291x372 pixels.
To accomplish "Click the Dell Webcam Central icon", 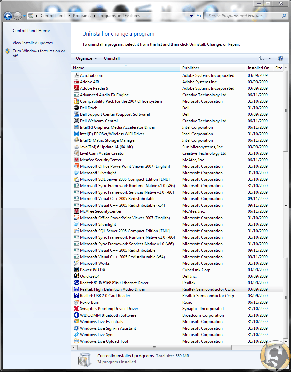I will pyautogui.click(x=77, y=121).
